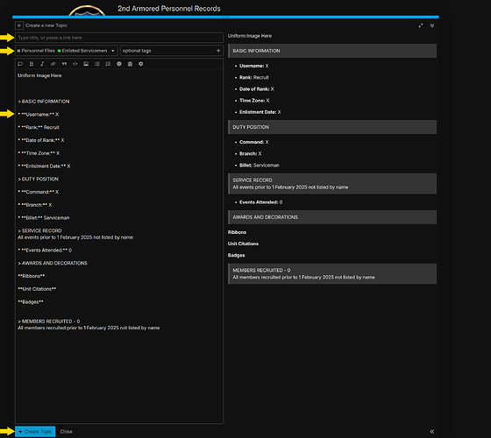Viewport: 491px width, 438px height.
Task: Click the Create Topic button
Action: [35, 431]
